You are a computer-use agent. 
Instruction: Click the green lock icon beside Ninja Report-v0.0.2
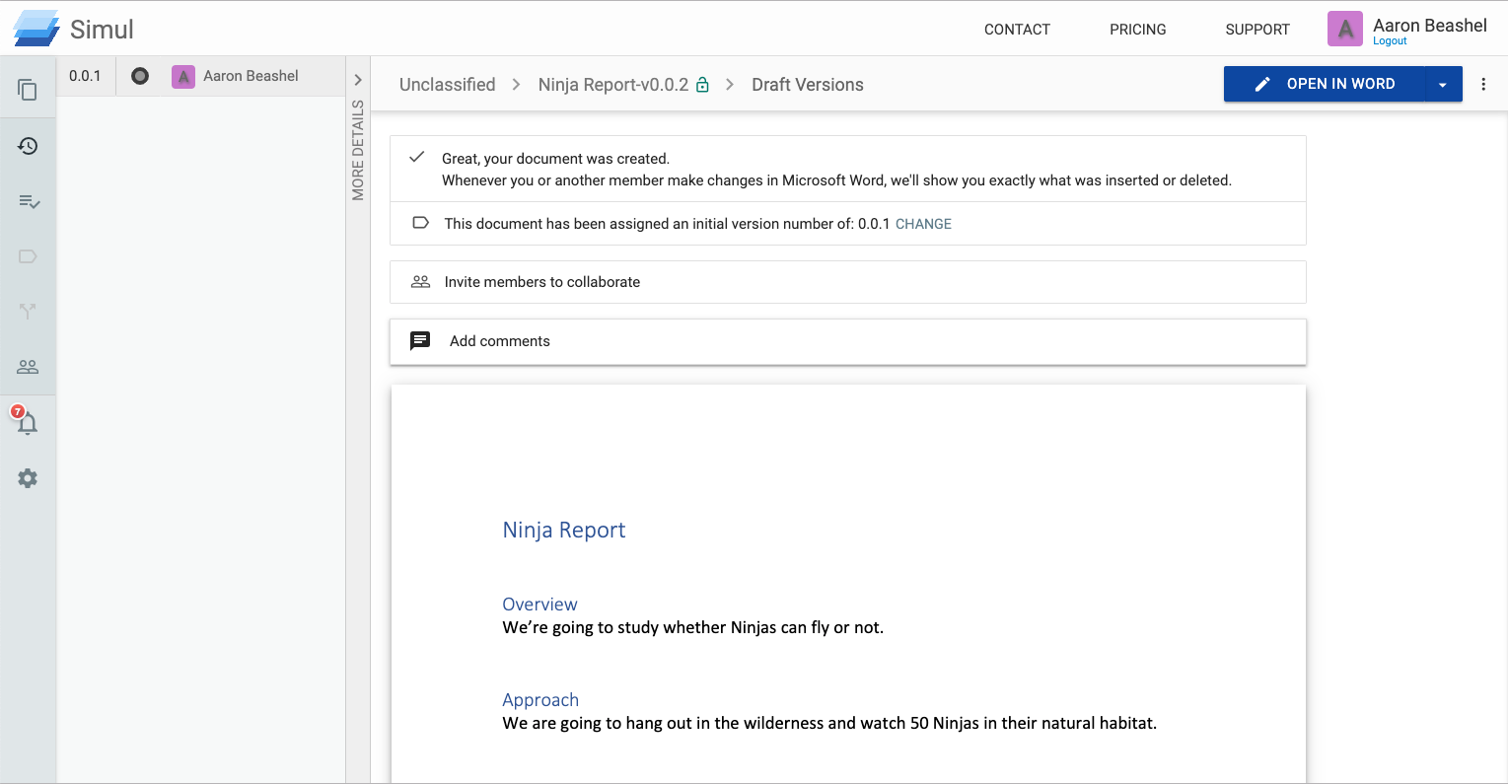point(702,85)
